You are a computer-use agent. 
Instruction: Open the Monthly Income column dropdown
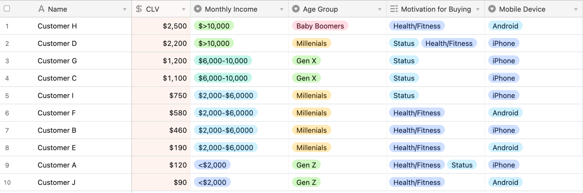point(281,9)
